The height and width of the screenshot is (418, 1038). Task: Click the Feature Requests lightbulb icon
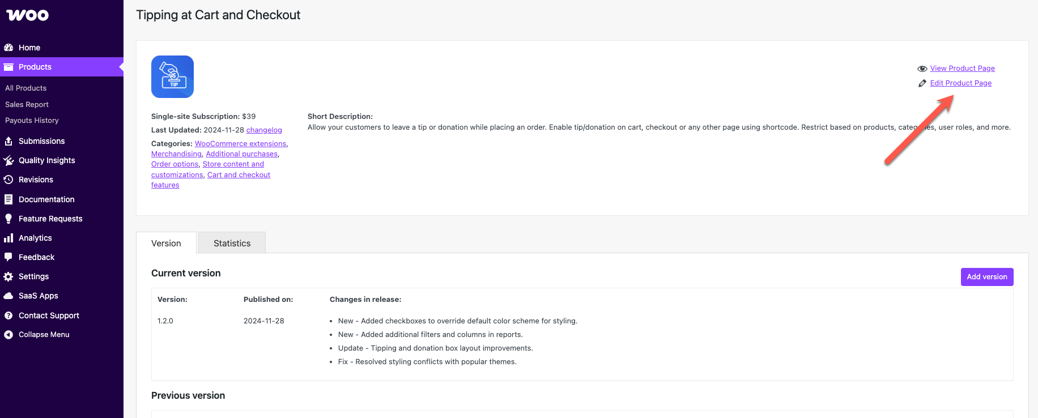pyautogui.click(x=8, y=219)
